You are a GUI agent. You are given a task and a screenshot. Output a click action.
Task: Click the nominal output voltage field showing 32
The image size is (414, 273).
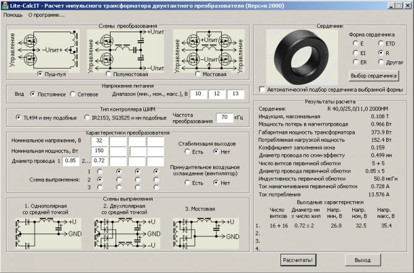pos(99,141)
